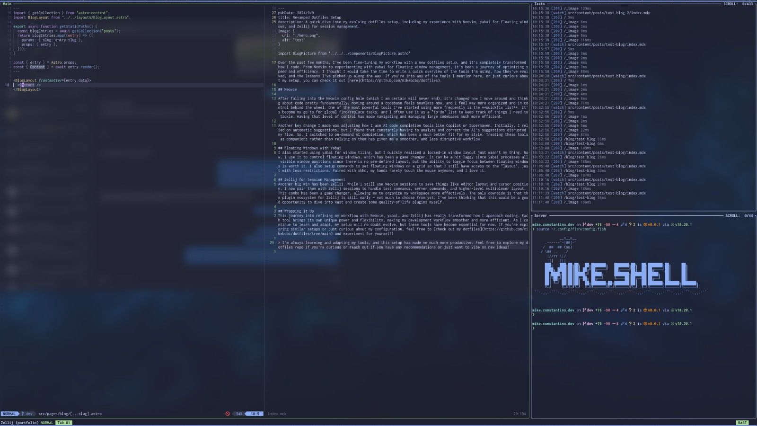Image resolution: width=757 pixels, height=426 pixels.
Task: Focus the Main pane by its title
Action: click(x=7, y=4)
